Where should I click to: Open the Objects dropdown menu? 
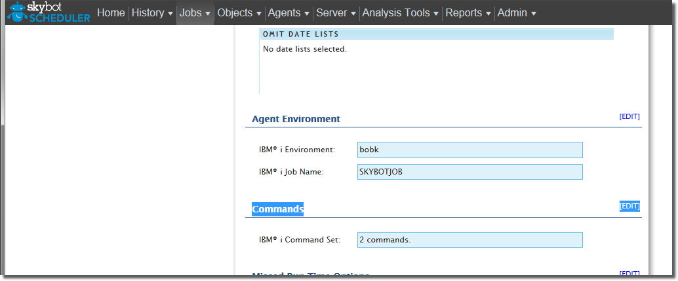pyautogui.click(x=239, y=13)
